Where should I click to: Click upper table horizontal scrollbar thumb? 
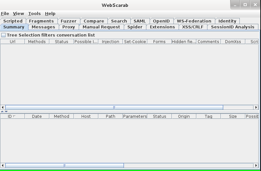pos(114,107)
